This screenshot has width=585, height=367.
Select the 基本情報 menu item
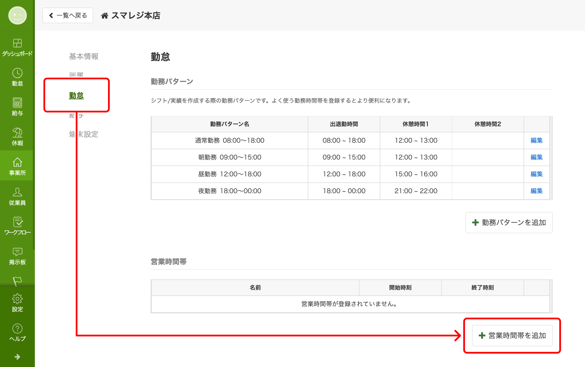[x=84, y=56]
